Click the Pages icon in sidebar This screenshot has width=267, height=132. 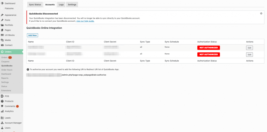point(2,30)
